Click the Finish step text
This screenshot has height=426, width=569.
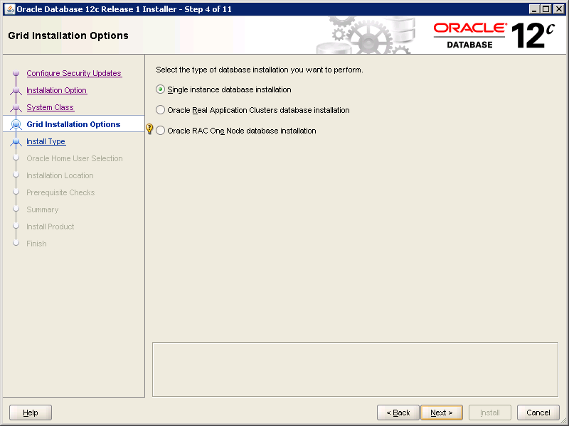point(36,244)
